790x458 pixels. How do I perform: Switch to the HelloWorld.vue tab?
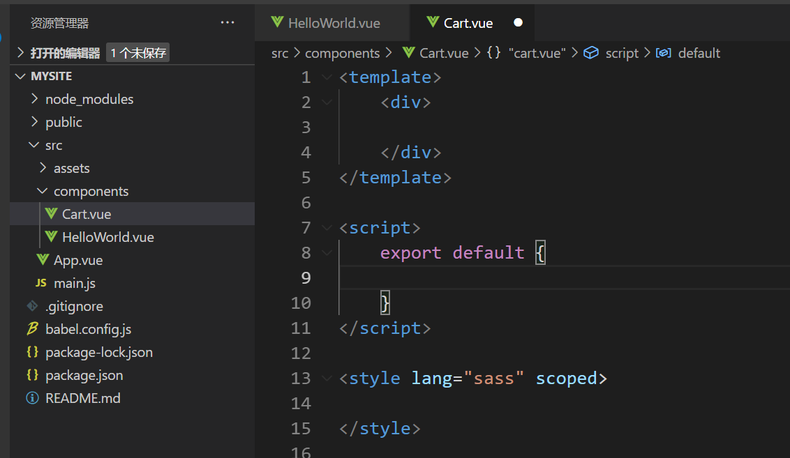coord(334,23)
